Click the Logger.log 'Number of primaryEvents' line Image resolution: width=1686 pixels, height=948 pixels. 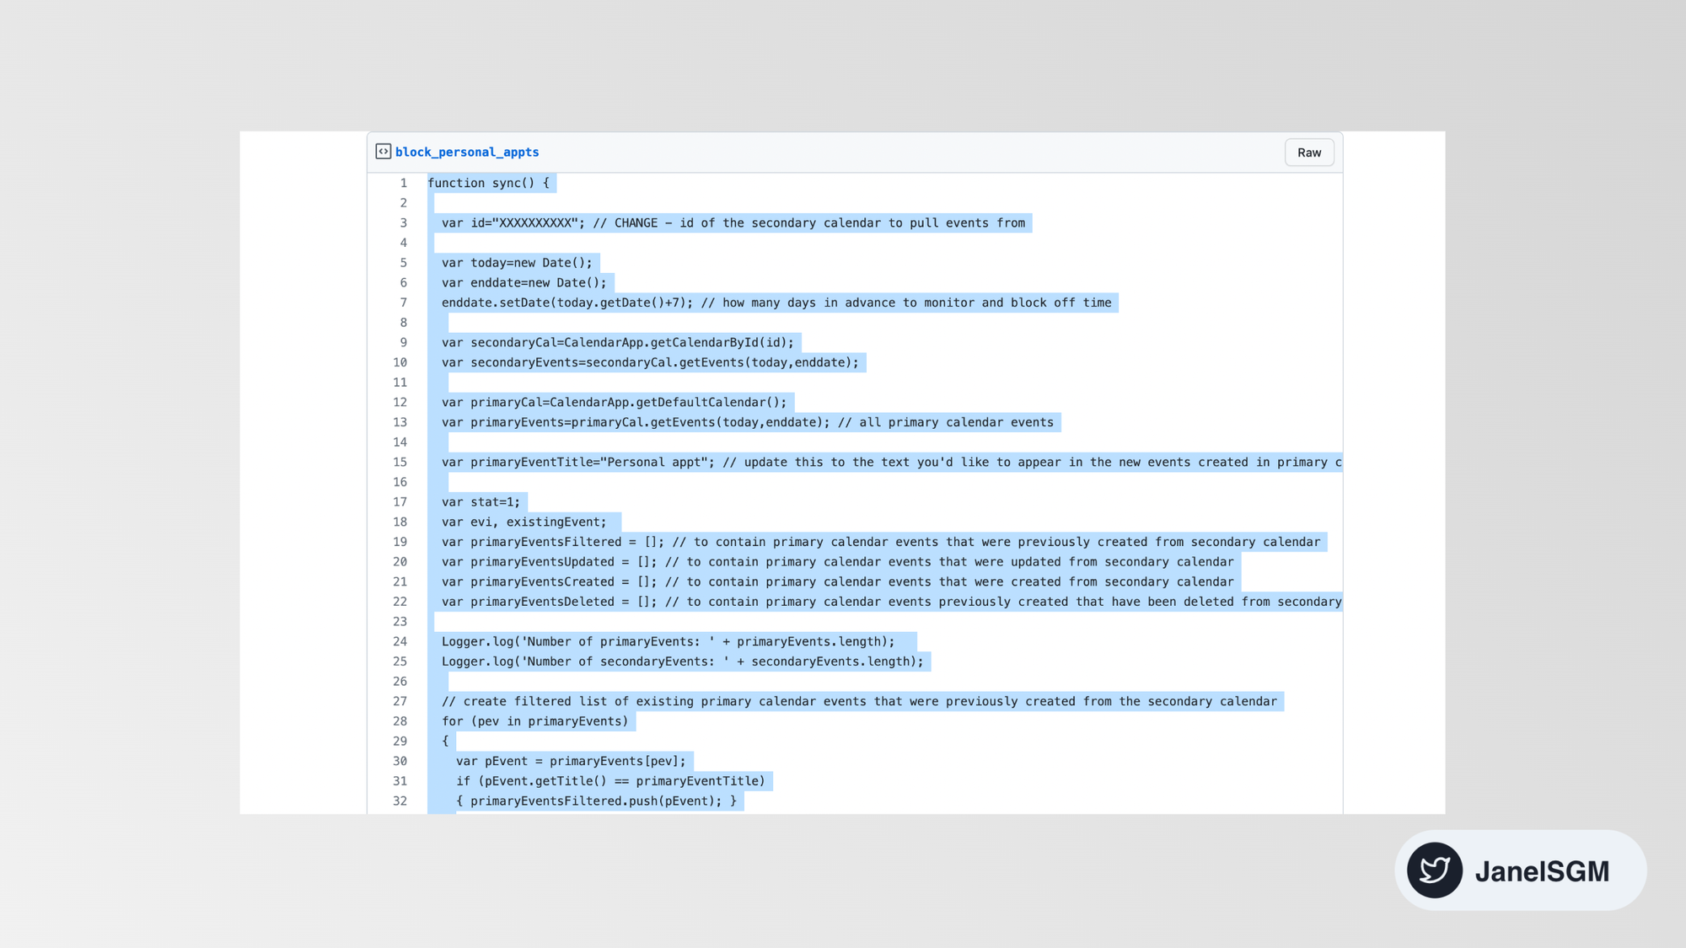pyautogui.click(x=668, y=641)
